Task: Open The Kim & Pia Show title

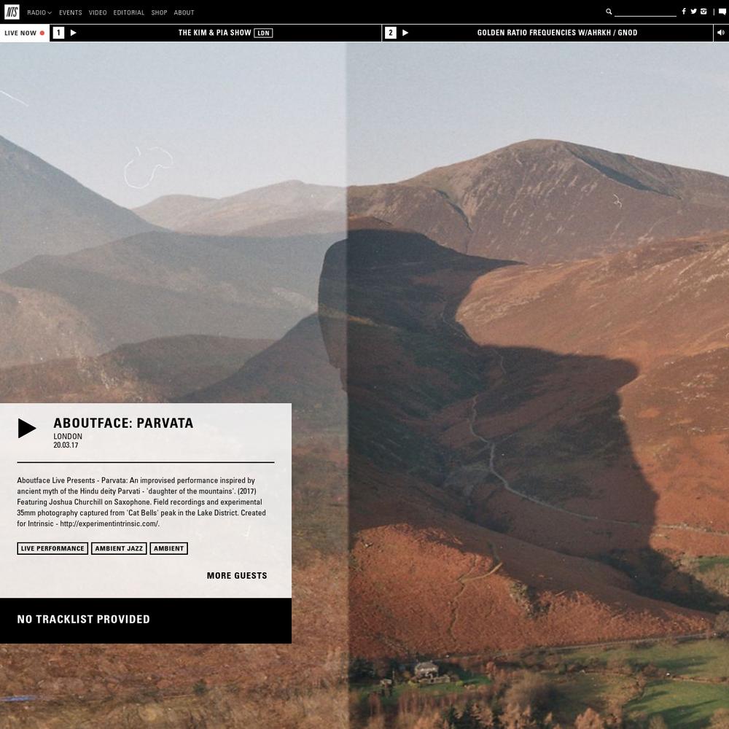Action: [215, 33]
